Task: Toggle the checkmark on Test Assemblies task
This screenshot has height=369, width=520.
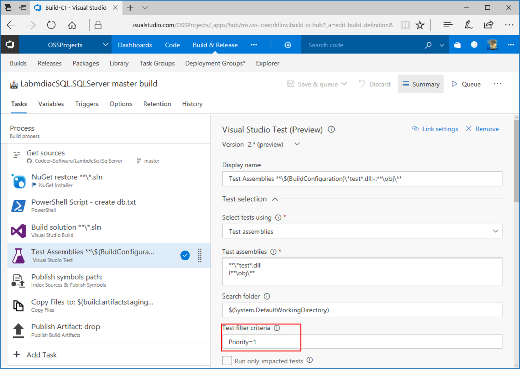Action: pyautogui.click(x=185, y=255)
